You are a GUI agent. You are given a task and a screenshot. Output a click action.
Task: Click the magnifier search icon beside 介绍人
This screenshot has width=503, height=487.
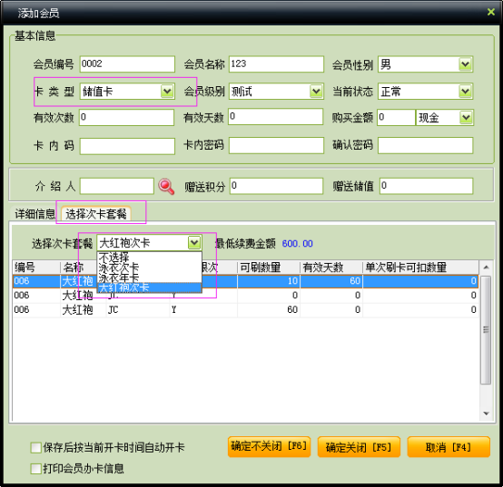click(x=166, y=187)
